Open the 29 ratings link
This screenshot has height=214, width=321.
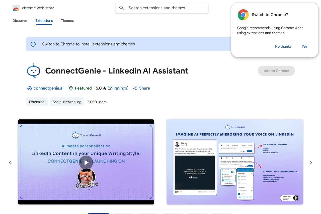(118, 88)
